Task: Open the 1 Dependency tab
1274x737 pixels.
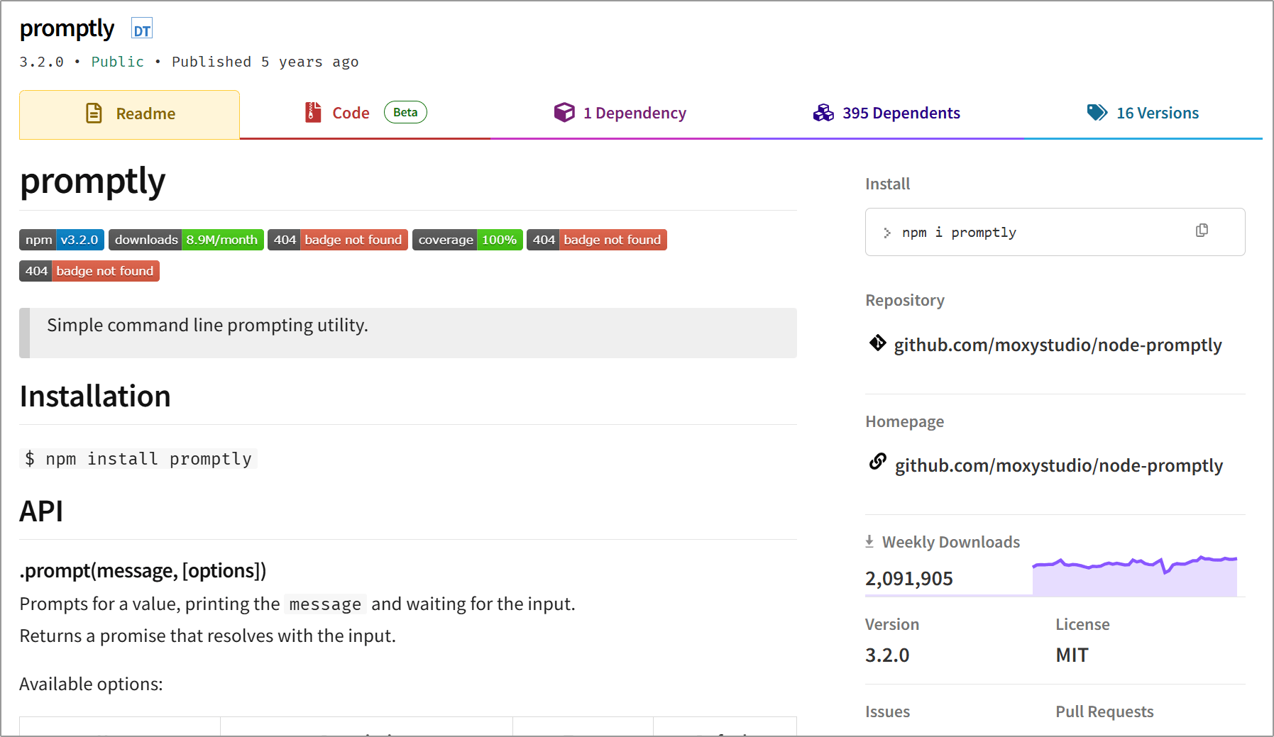Action: tap(620, 113)
